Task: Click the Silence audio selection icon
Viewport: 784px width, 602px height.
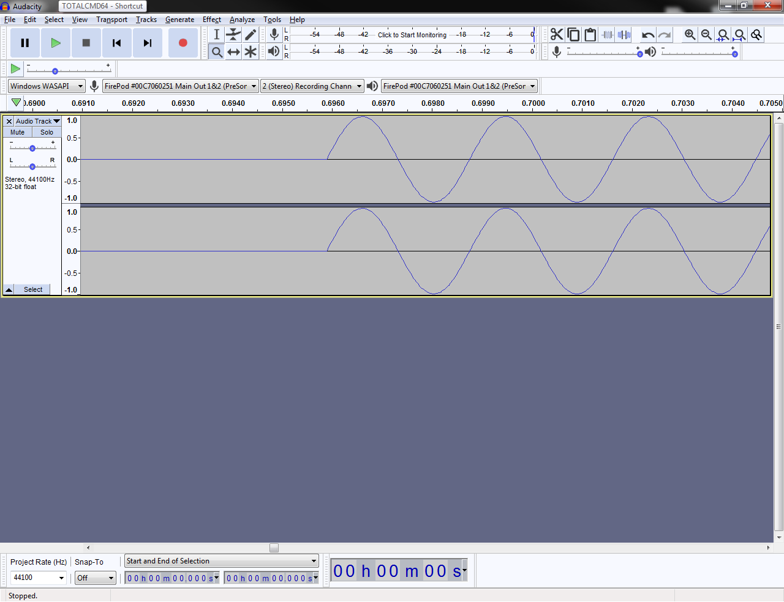Action: [624, 35]
